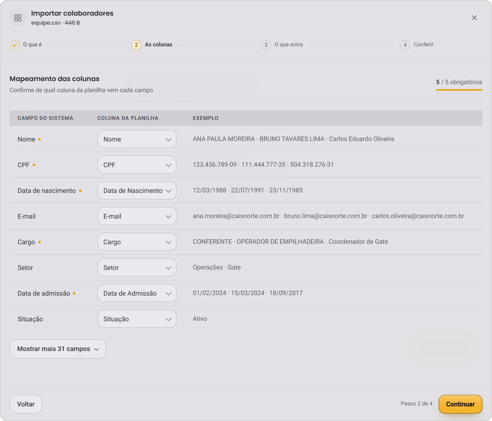Open the 'Conferir' step
This screenshot has height=421, width=492.
pyautogui.click(x=423, y=45)
